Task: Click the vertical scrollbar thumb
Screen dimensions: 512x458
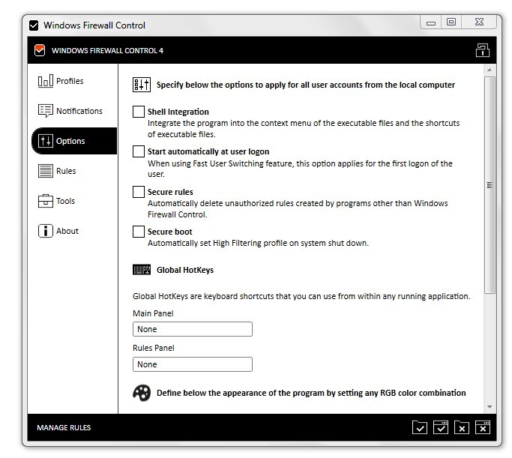Action: pyautogui.click(x=490, y=185)
